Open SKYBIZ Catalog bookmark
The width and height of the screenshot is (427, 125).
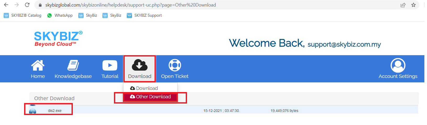tap(23, 15)
